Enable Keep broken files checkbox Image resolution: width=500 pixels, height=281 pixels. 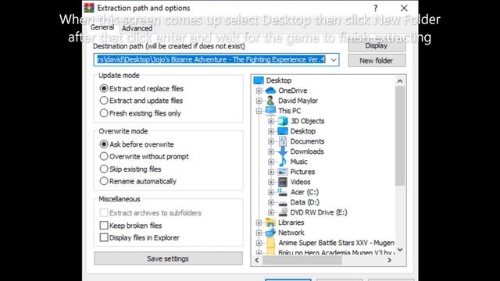tap(104, 226)
